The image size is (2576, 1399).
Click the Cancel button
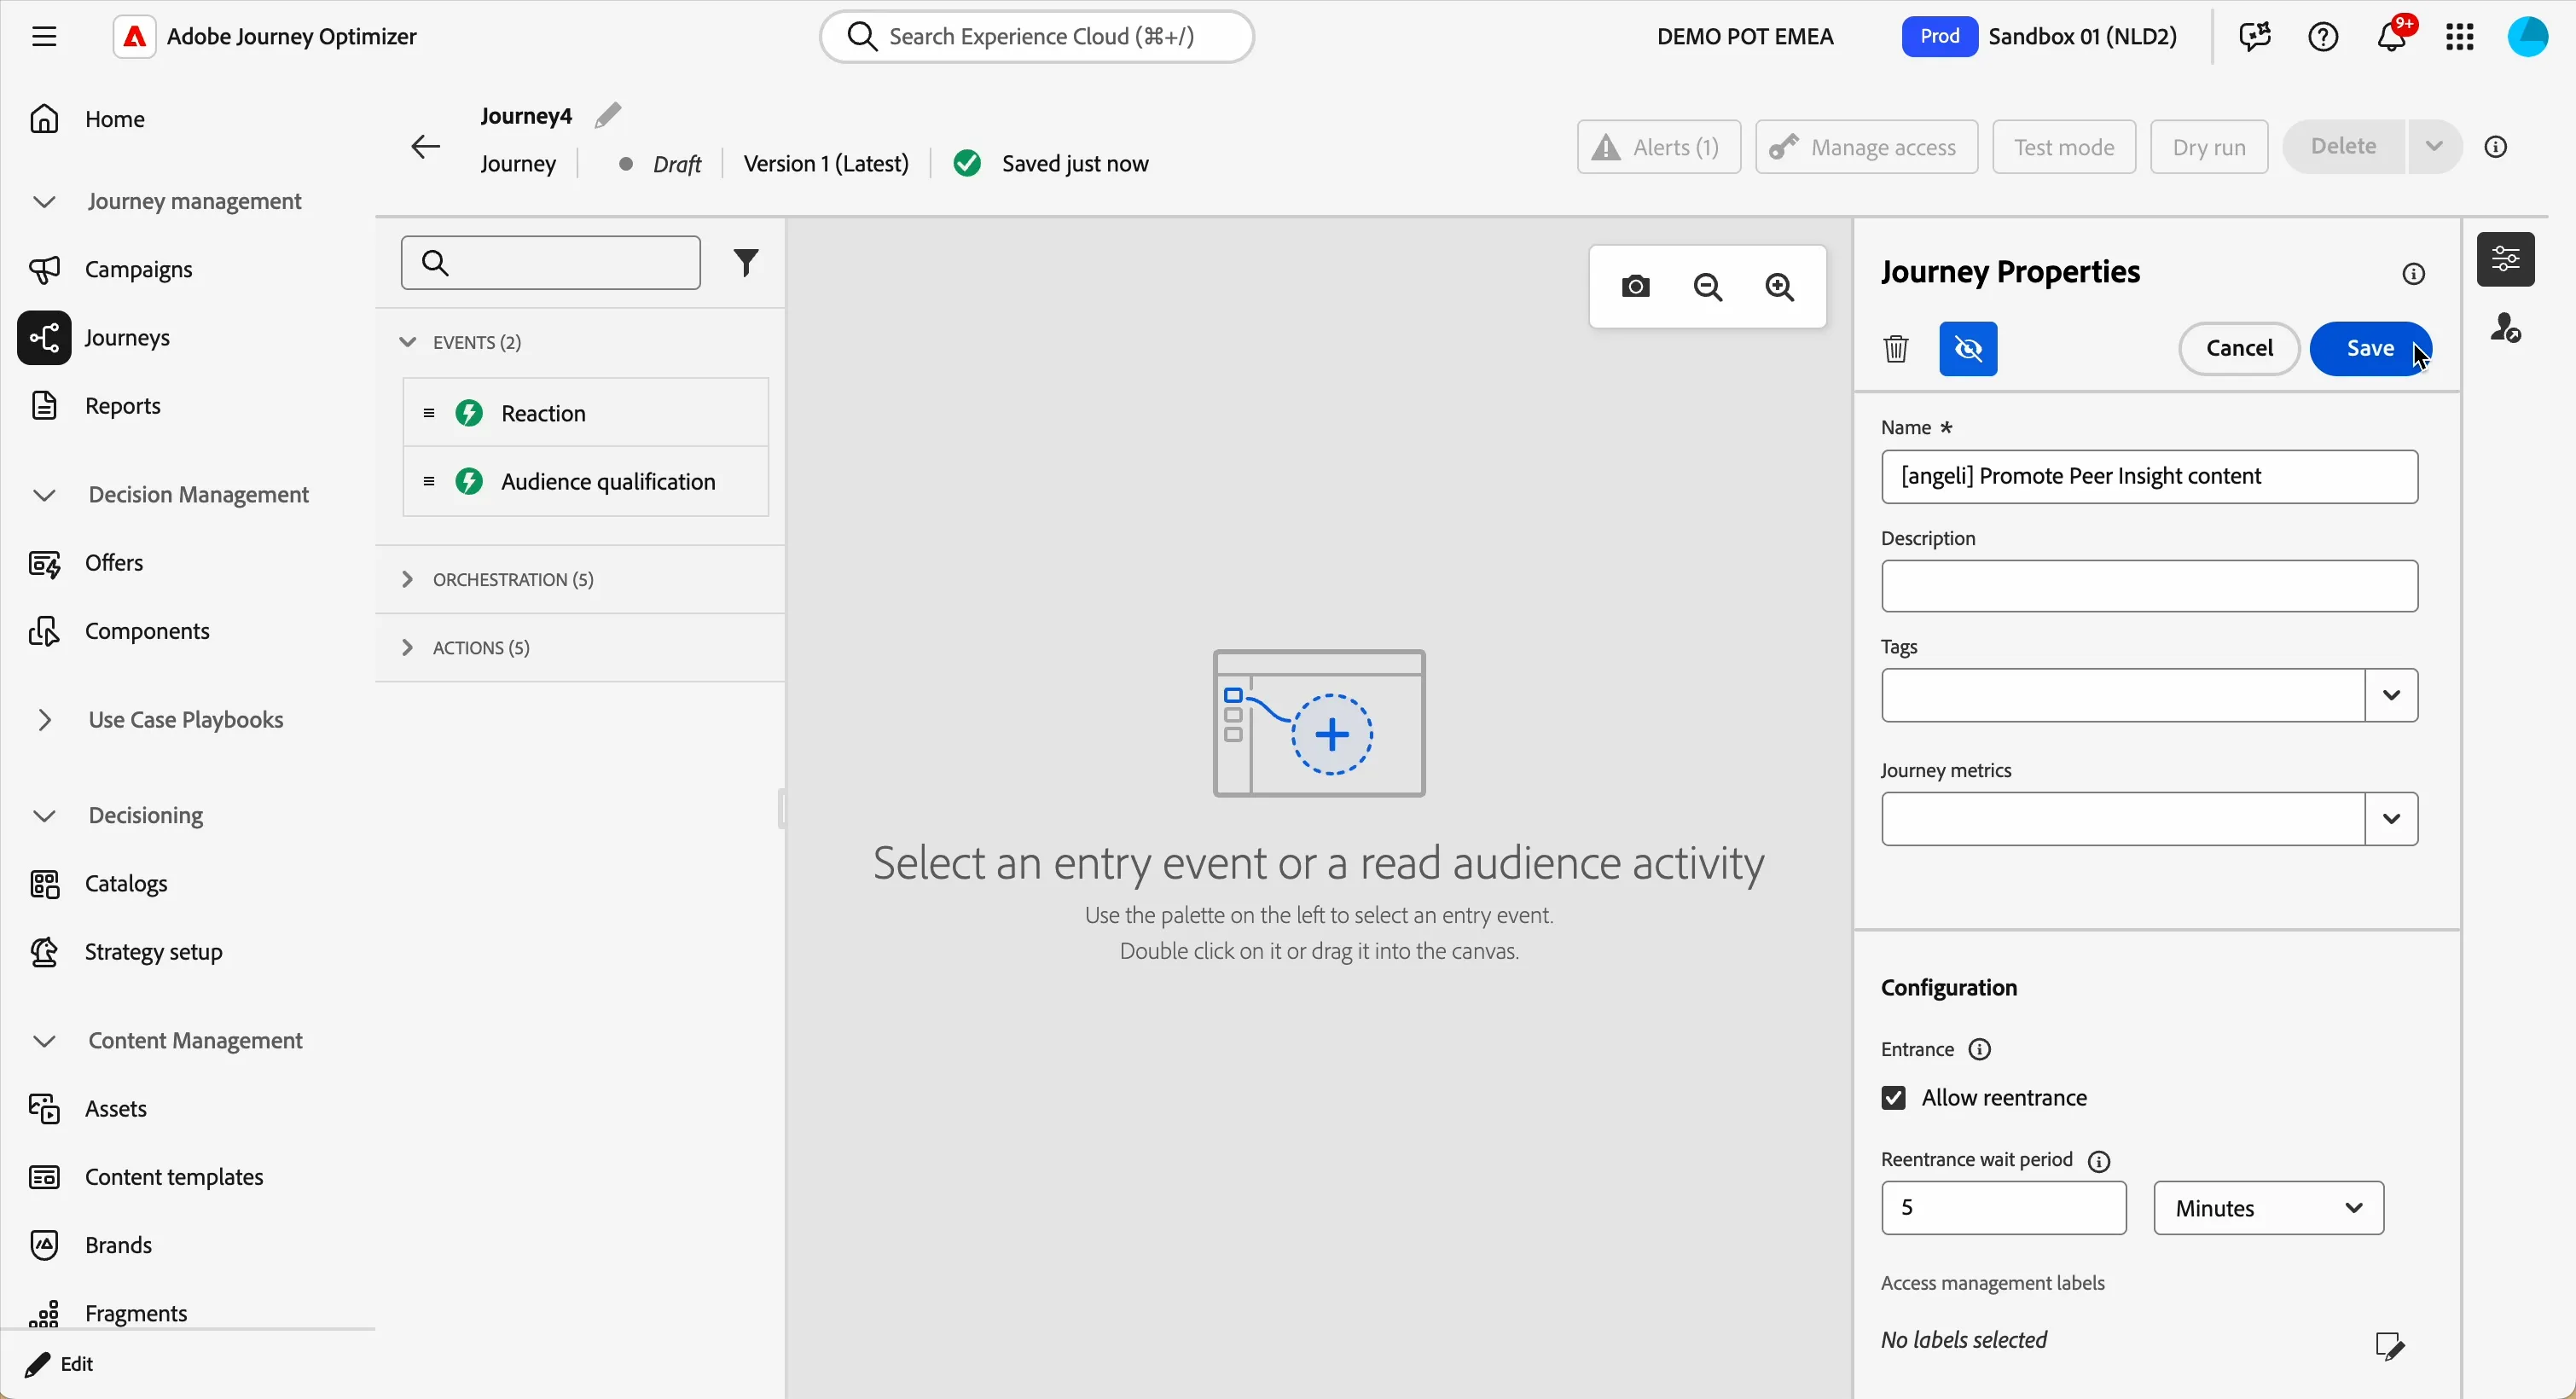tap(2239, 349)
